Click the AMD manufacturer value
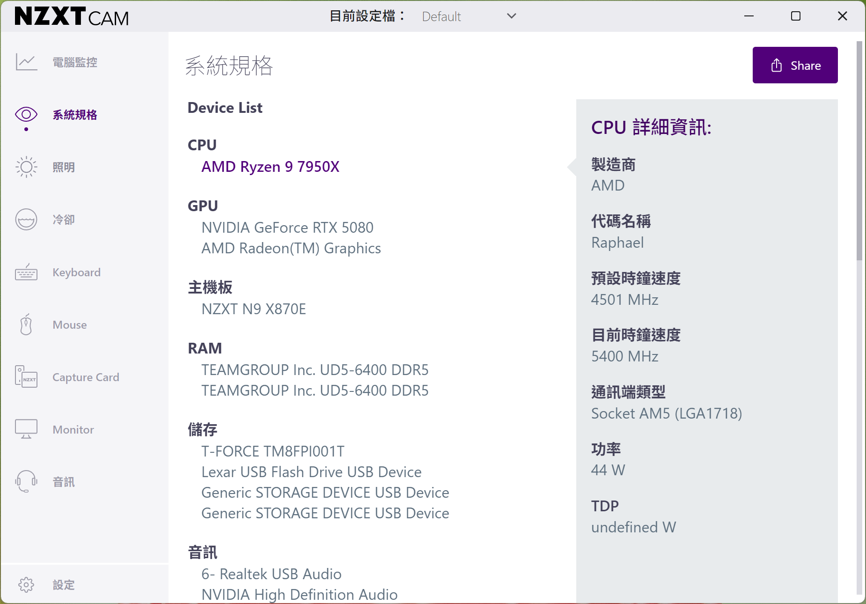 608,185
